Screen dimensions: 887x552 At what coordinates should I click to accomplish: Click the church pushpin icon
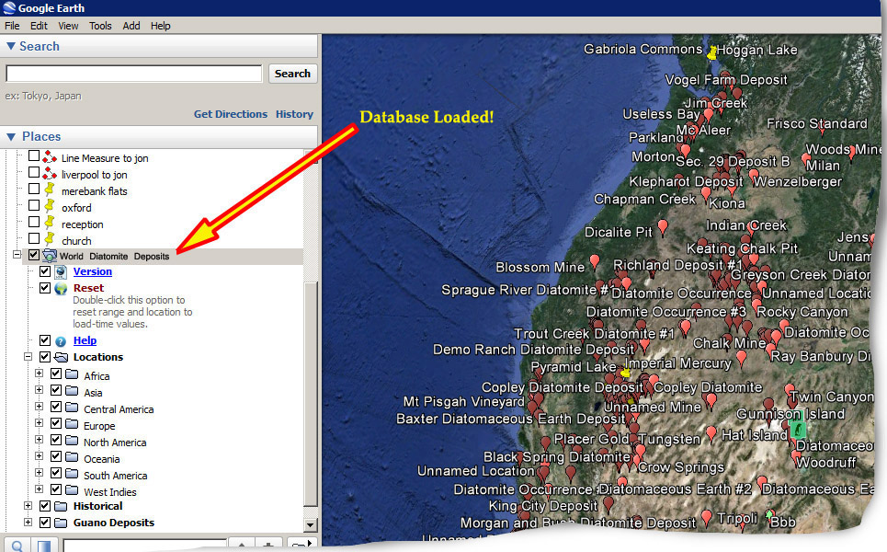pos(50,239)
